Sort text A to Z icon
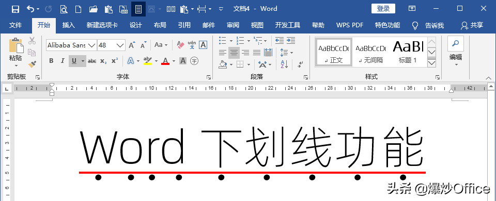 click(284, 64)
